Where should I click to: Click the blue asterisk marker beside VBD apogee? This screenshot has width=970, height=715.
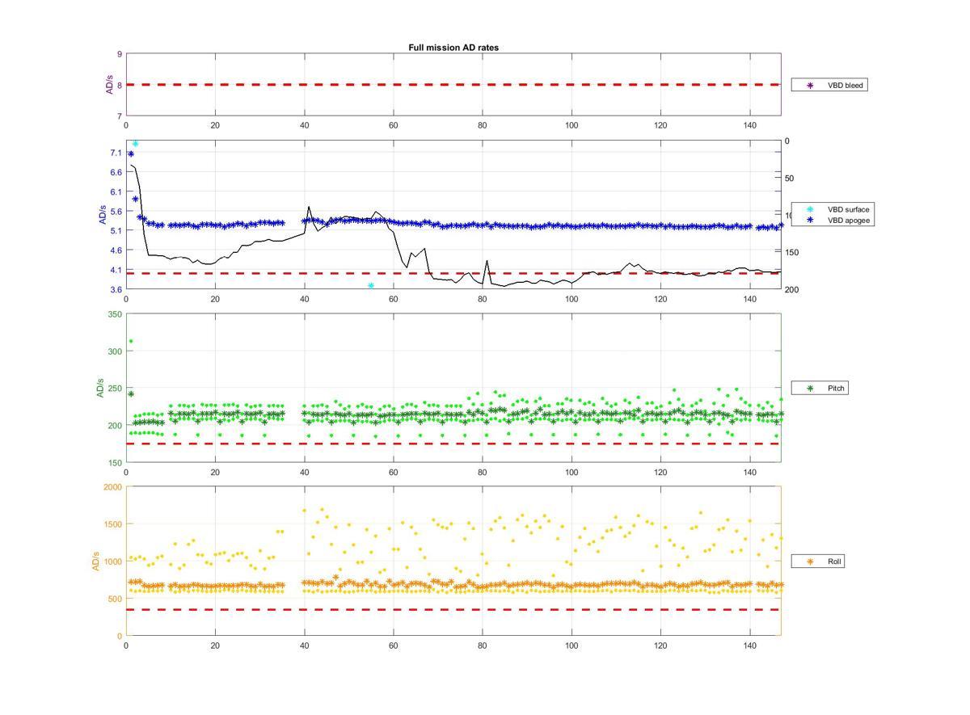[x=810, y=220]
